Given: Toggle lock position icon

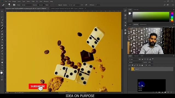Looking at the screenshot, I should 137,65.
